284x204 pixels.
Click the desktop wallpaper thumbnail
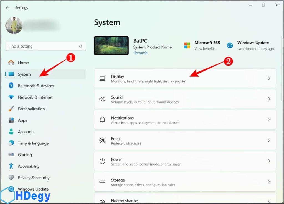pos(111,45)
